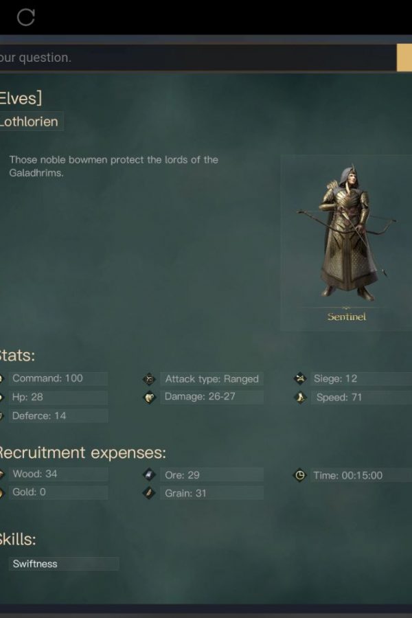Image resolution: width=412 pixels, height=618 pixels.
Task: Click the Speed boot icon
Action: [301, 398]
